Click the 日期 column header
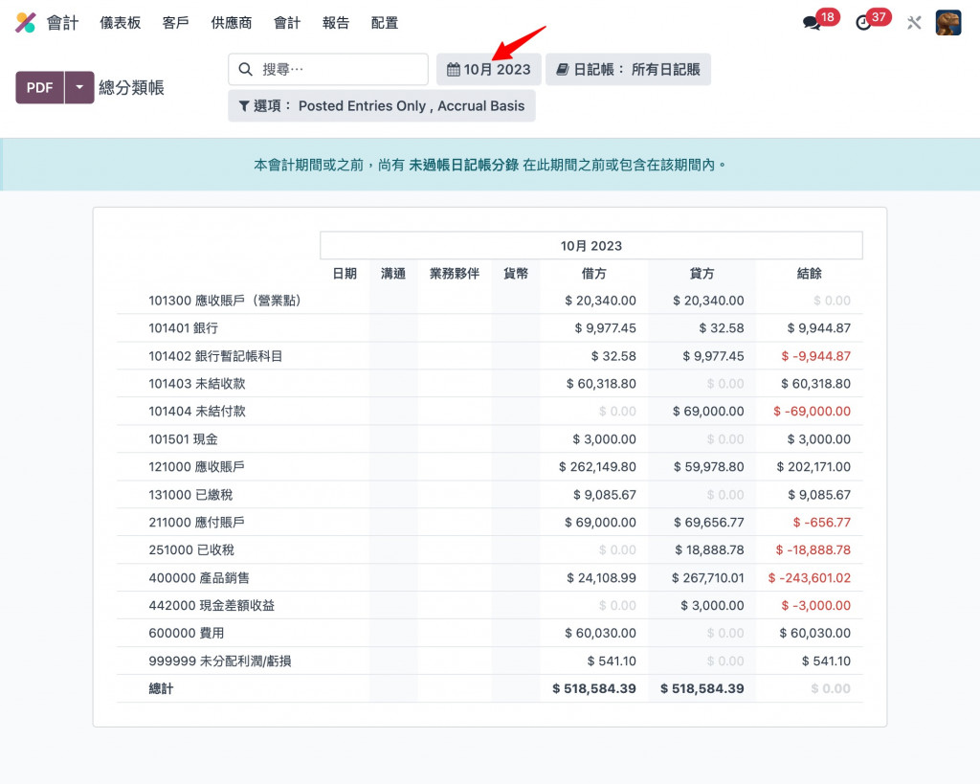Viewport: 980px width, 784px height. (x=345, y=274)
